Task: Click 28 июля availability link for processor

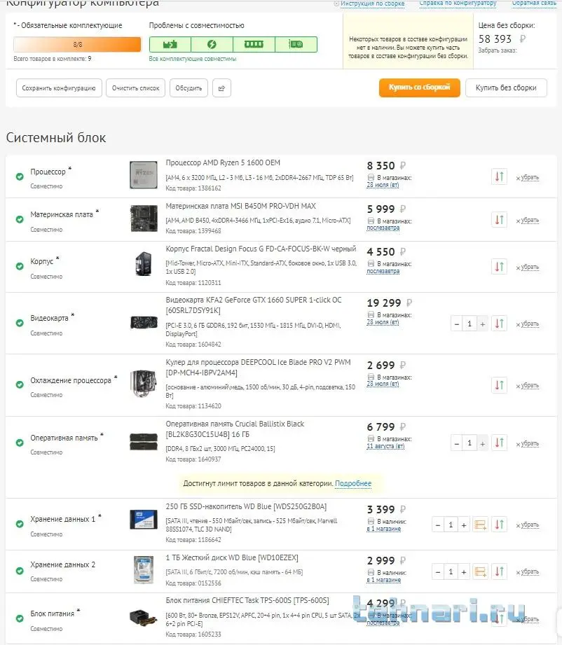Action: [x=383, y=185]
